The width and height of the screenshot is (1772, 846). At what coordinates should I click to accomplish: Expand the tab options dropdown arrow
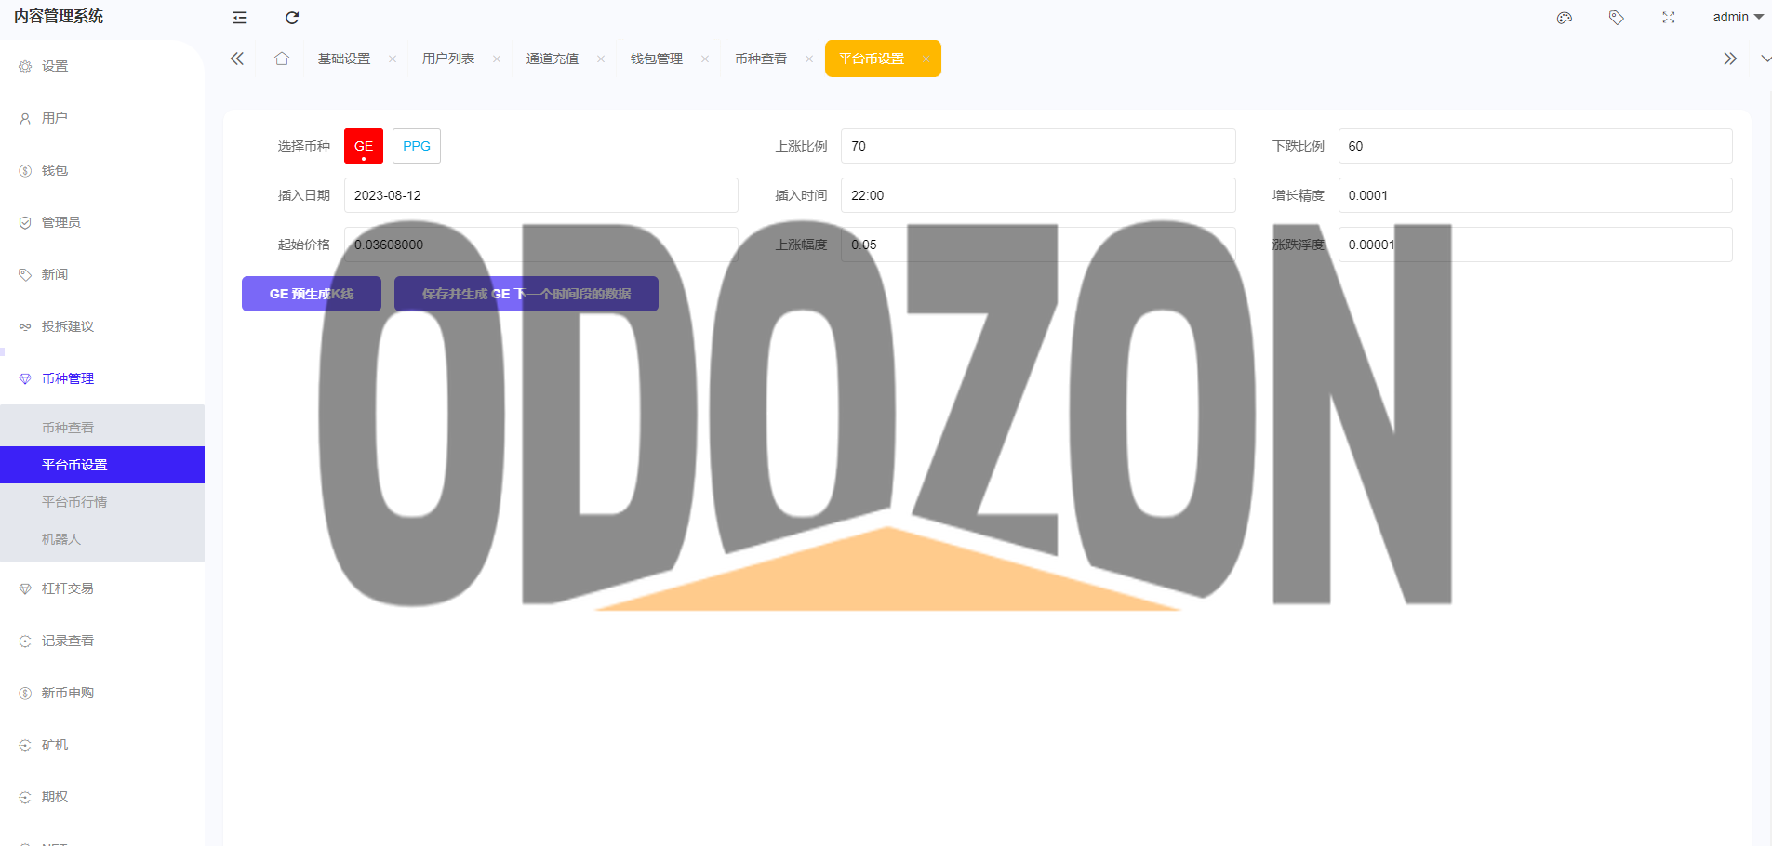(x=1765, y=59)
